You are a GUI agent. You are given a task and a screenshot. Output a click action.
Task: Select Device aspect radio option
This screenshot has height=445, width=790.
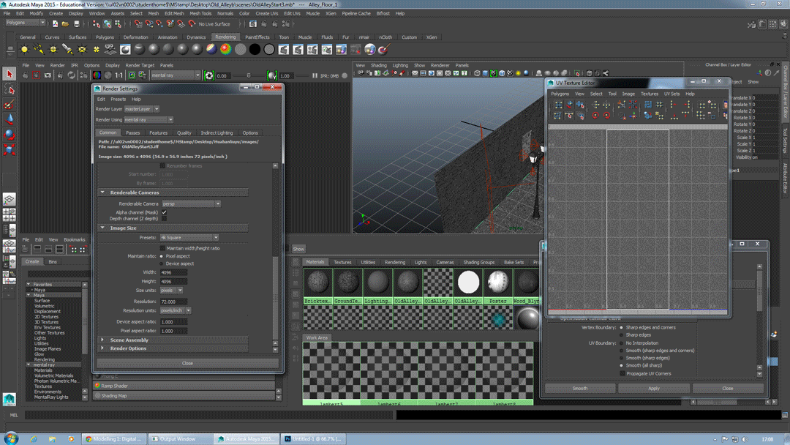[x=162, y=263]
